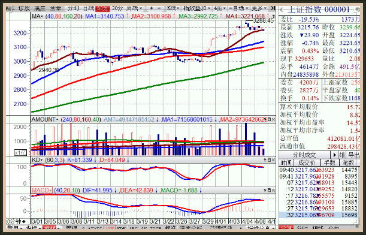Click the 3286.45 high price label
This screenshot has width=366, height=235.
(x=263, y=21)
